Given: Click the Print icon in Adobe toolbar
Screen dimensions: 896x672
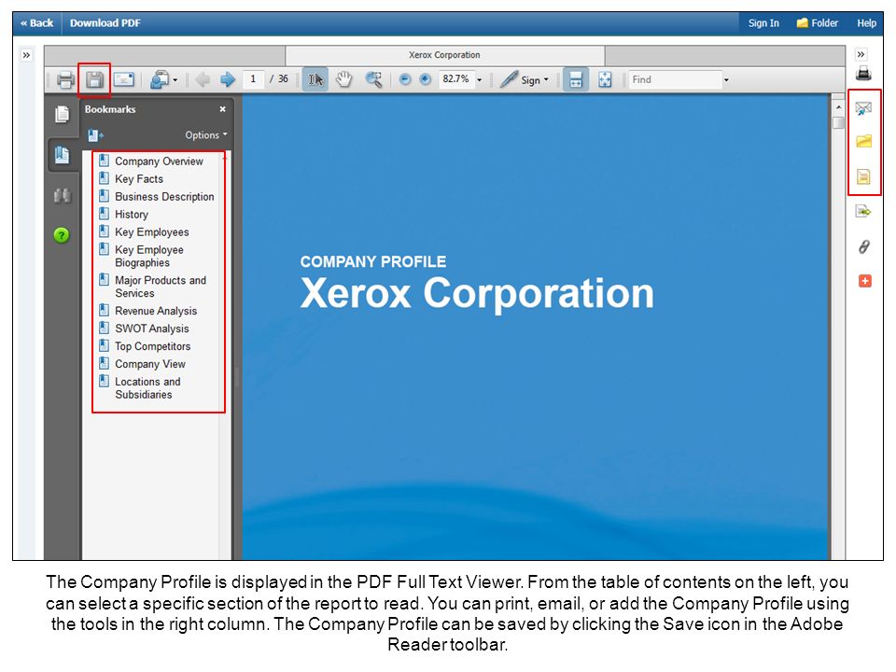Looking at the screenshot, I should (x=65, y=79).
